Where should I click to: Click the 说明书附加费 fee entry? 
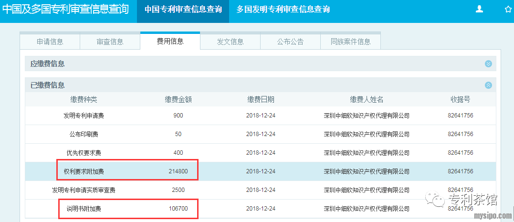coord(84,209)
